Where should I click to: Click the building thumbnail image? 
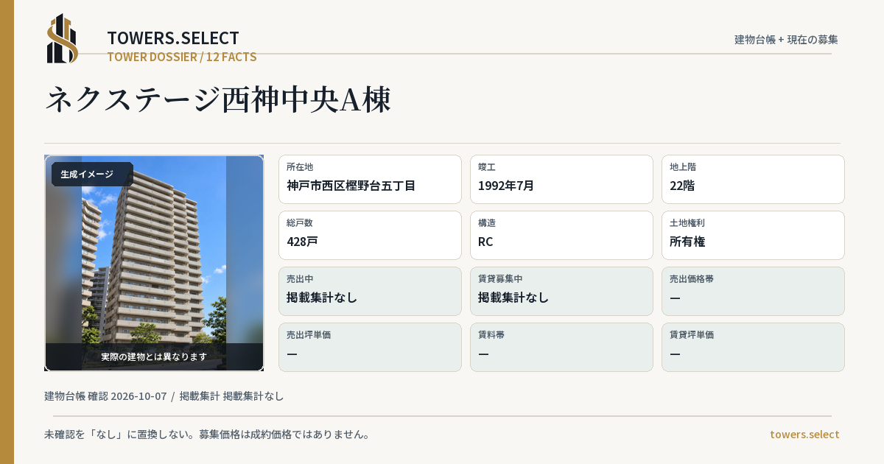(154, 263)
